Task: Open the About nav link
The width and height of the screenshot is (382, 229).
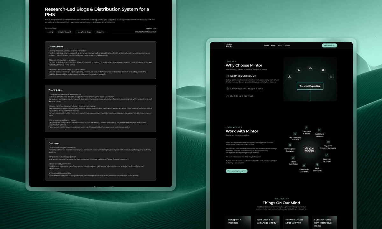Action: point(273,45)
